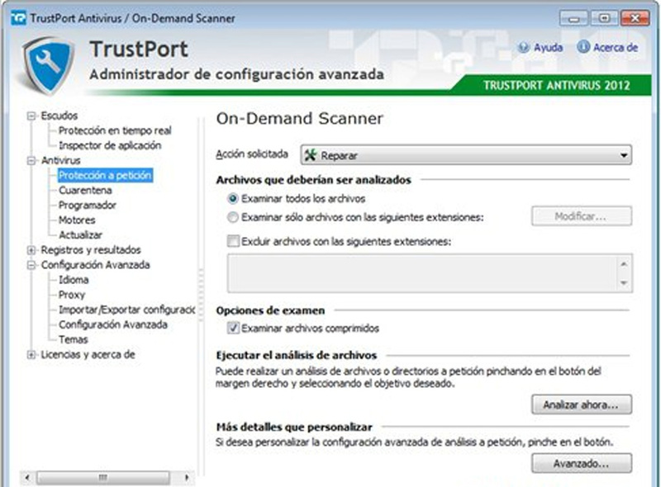This screenshot has height=487, width=661.
Task: Select the Licencias y acerca de label
Action: pyautogui.click(x=88, y=354)
